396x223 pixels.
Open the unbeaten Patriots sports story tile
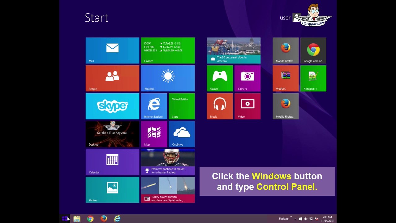pyautogui.click(x=168, y=162)
